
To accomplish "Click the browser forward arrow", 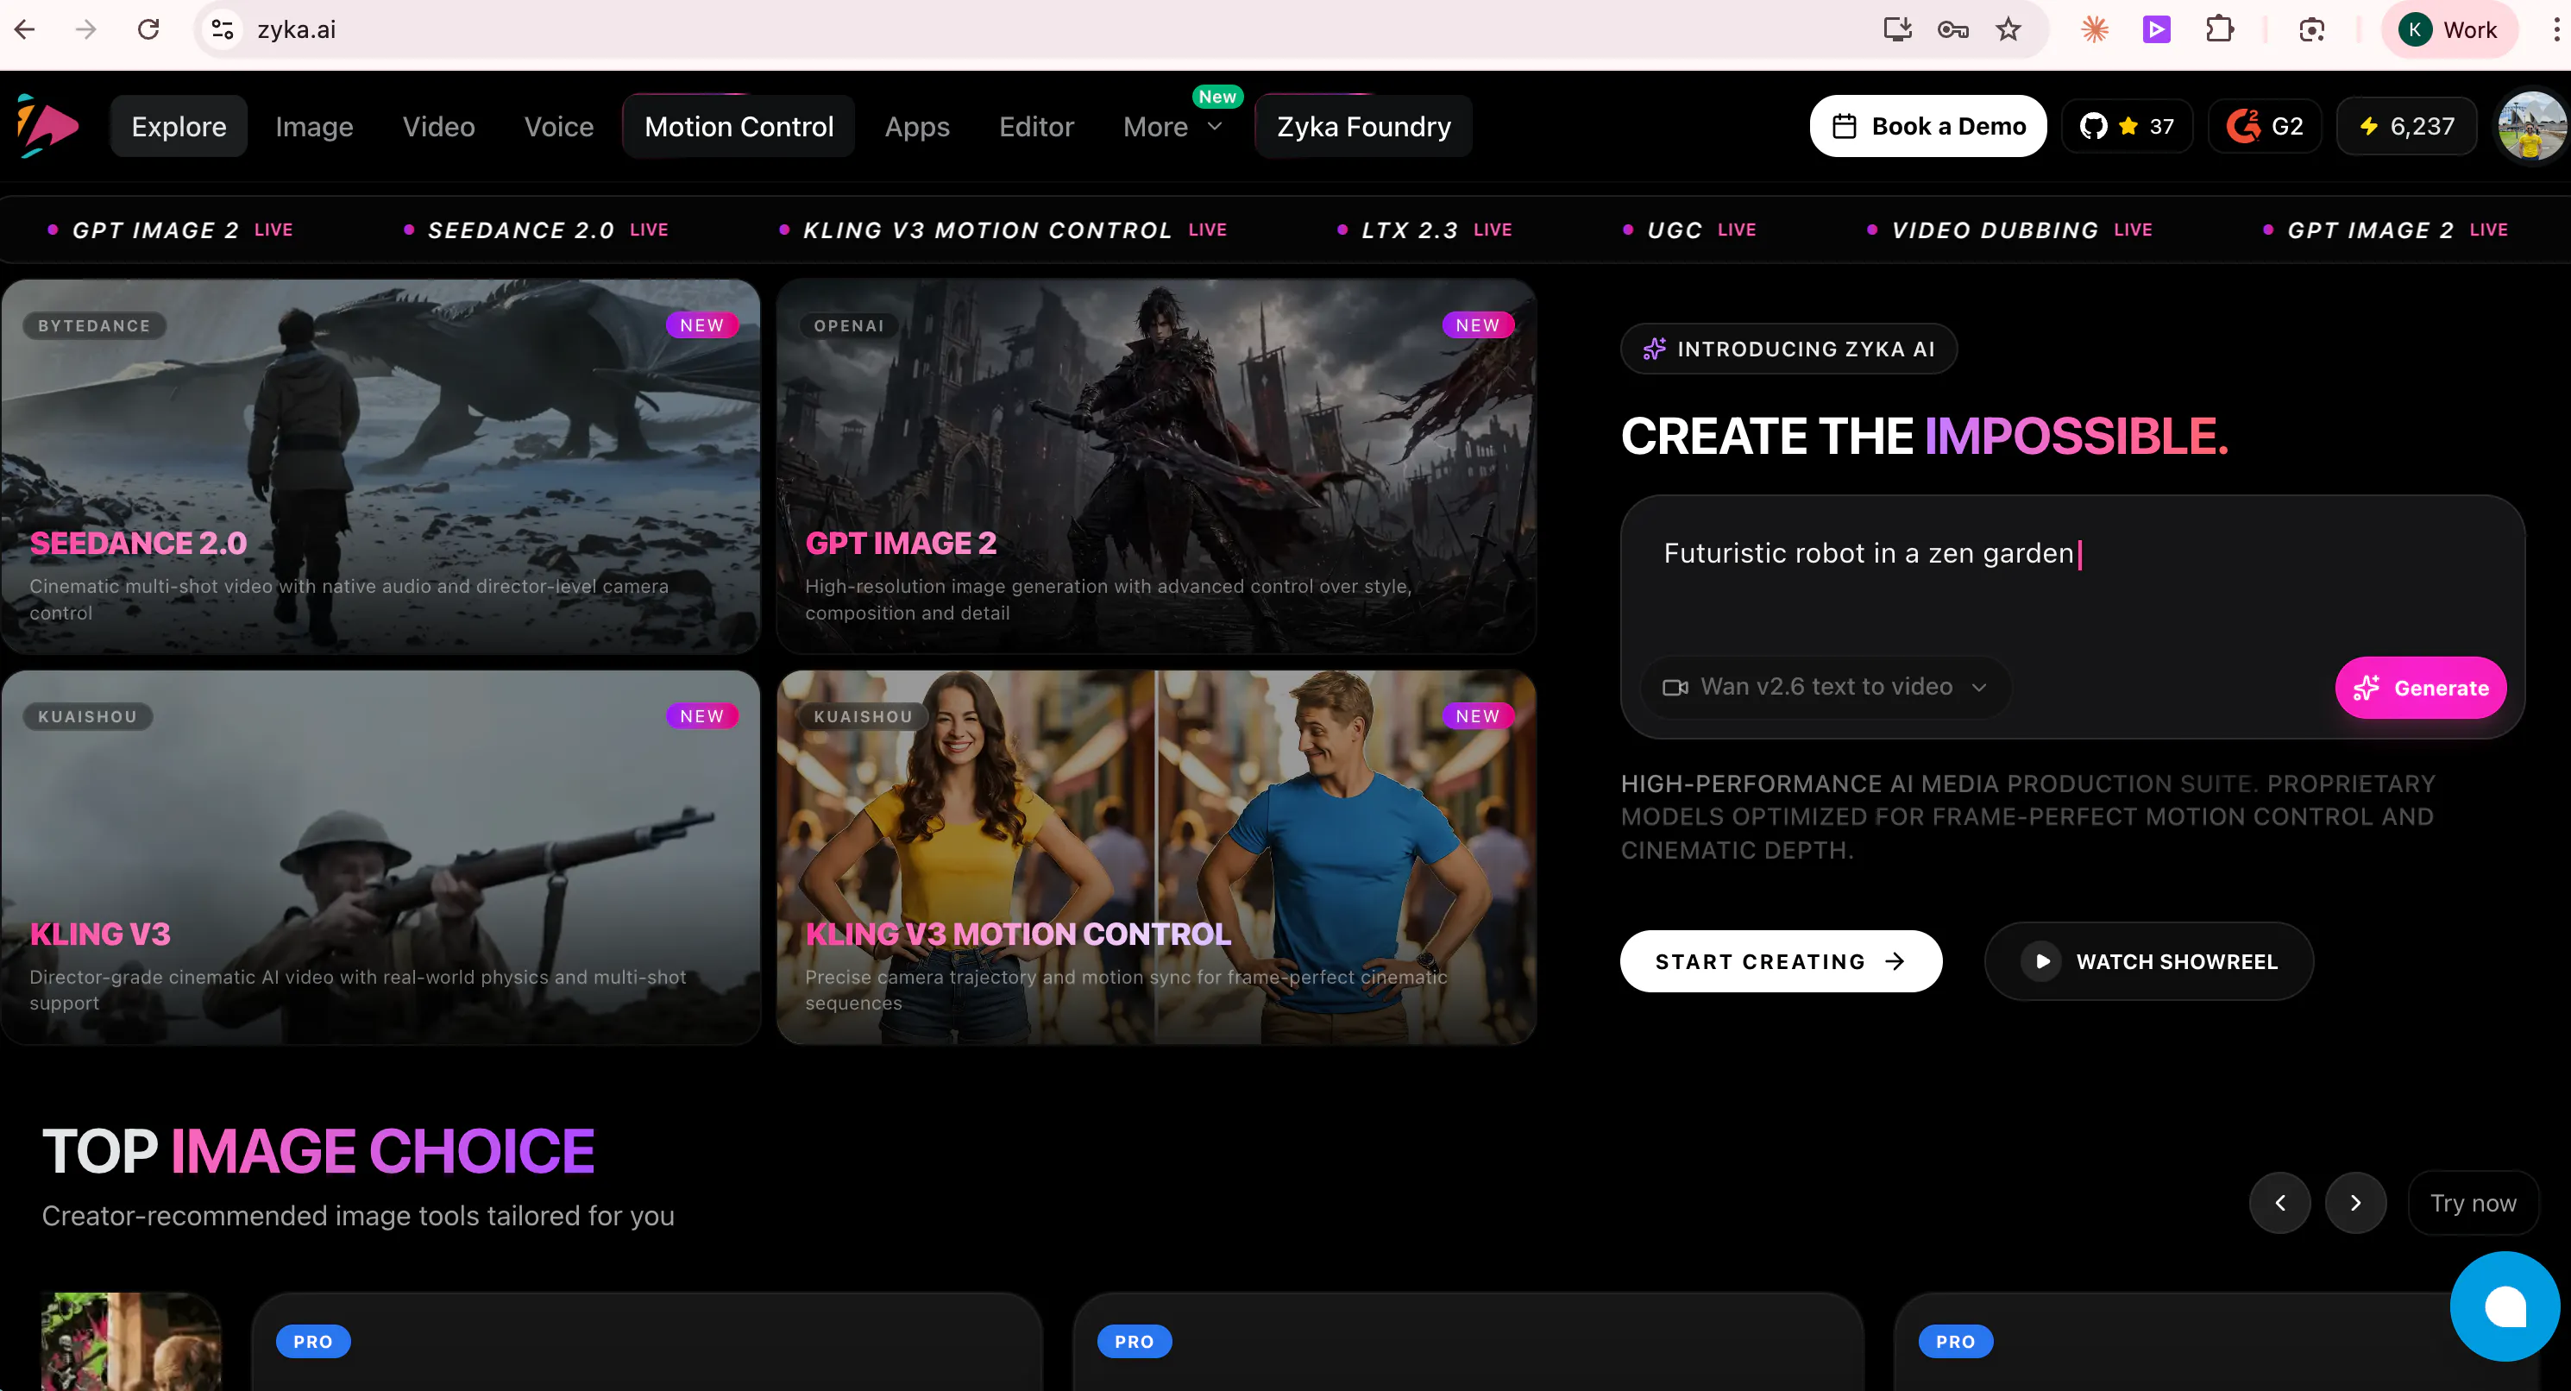I will [87, 30].
